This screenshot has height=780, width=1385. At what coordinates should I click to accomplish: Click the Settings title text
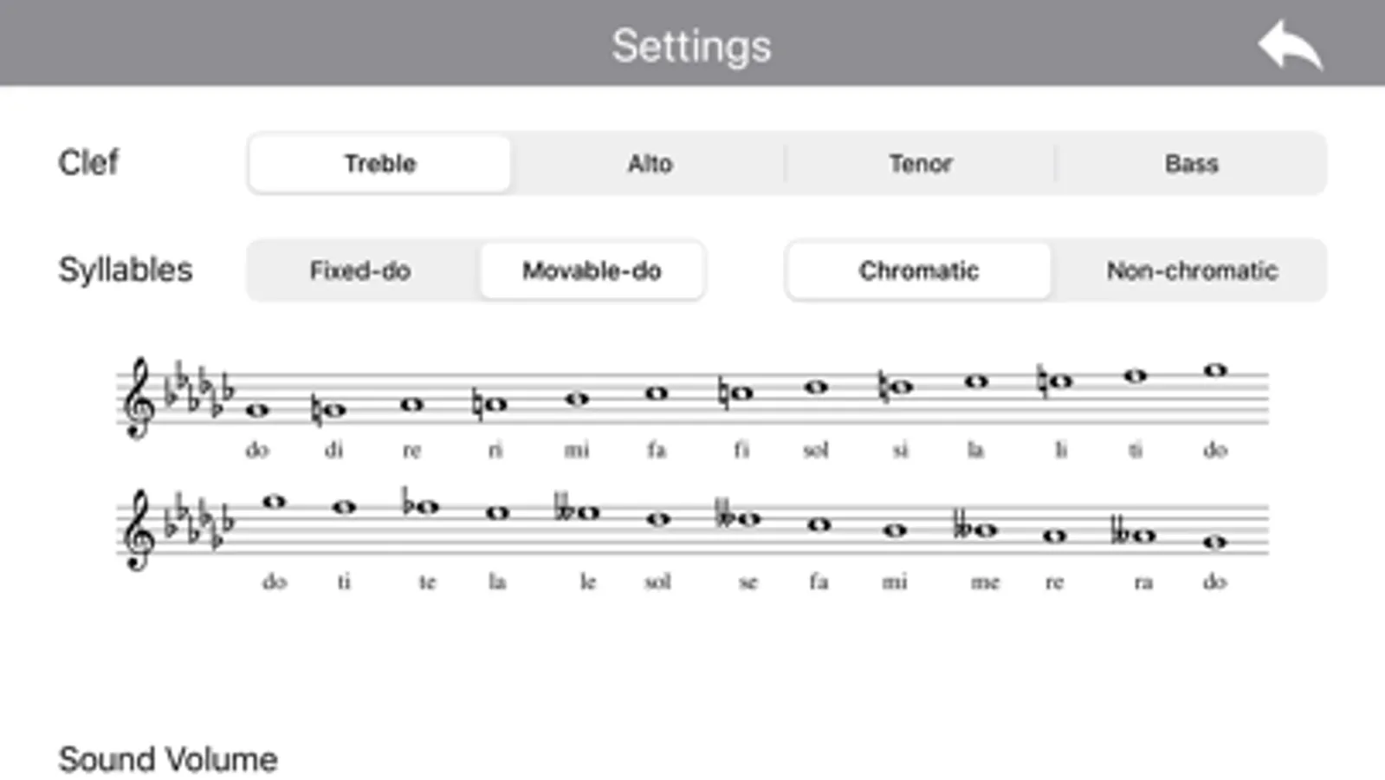pyautogui.click(x=691, y=46)
